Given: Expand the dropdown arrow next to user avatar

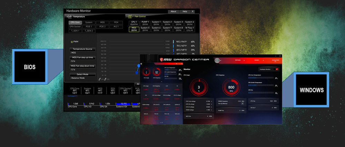Looking at the screenshot, I should coord(221,61).
